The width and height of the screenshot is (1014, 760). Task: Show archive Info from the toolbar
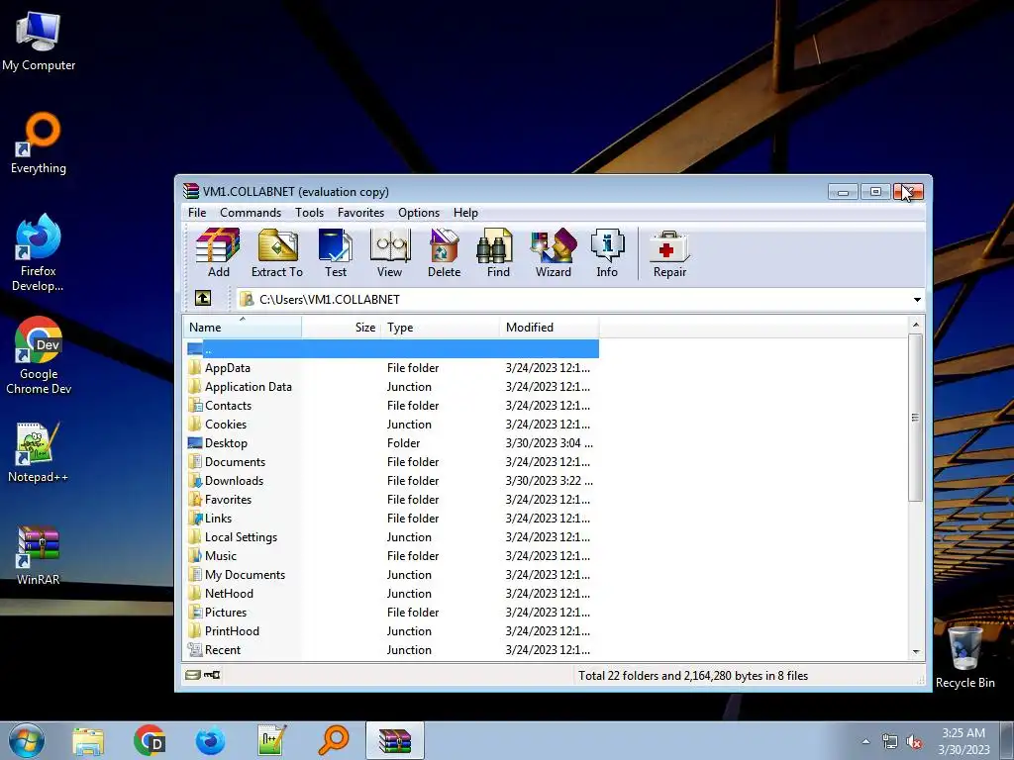(607, 252)
